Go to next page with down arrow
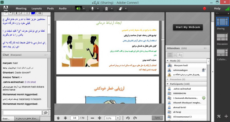This screenshot has width=230, height=122. point(65,118)
